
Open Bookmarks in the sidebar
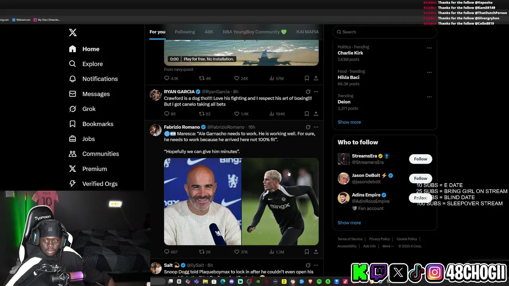pos(91,124)
